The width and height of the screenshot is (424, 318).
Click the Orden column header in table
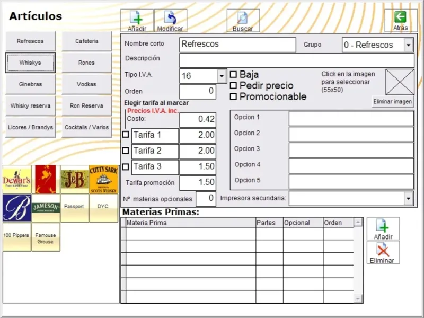pos(338,223)
